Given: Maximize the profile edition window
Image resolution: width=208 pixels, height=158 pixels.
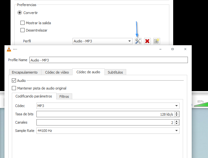Looking at the screenshot, I should click(173, 49).
